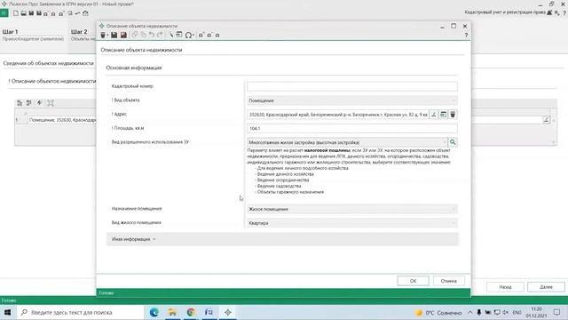Click the first row-add icon above objects table

click(20, 103)
